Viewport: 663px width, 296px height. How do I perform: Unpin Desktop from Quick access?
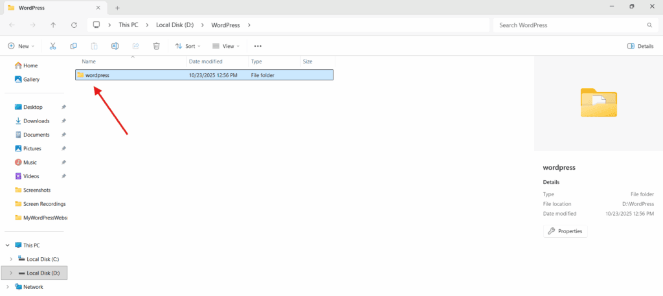pos(63,107)
